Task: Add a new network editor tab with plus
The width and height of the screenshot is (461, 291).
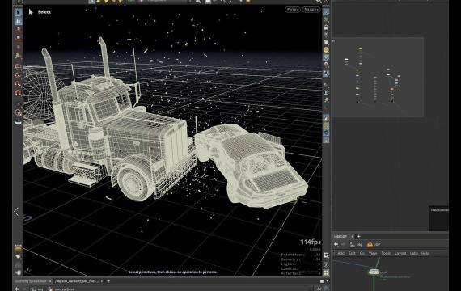Action: point(359,236)
